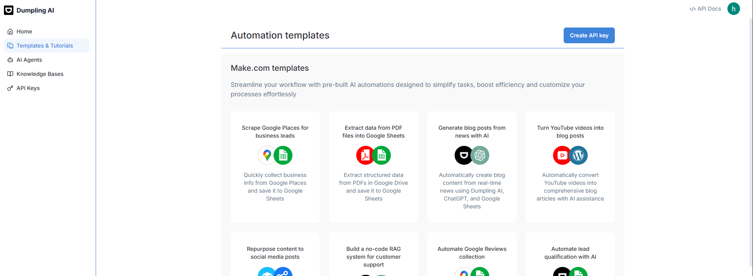Image resolution: width=753 pixels, height=276 pixels.
Task: Click the PDF icon in Extract data card
Action: 366,155
